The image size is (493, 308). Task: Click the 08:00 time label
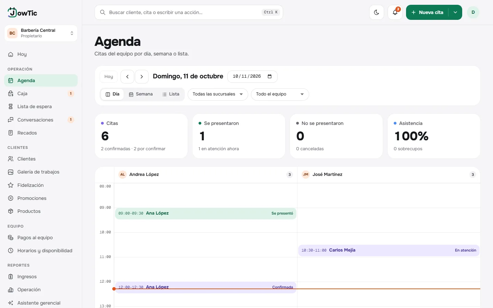[105, 187]
